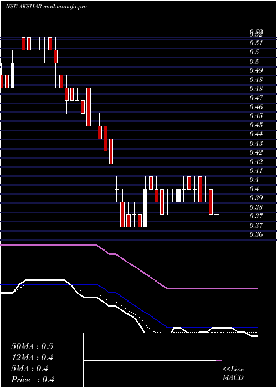
Task: Click the white MACD line inside the box
Action: (x=150, y=361)
